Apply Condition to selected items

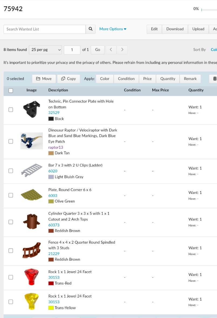[126, 79]
